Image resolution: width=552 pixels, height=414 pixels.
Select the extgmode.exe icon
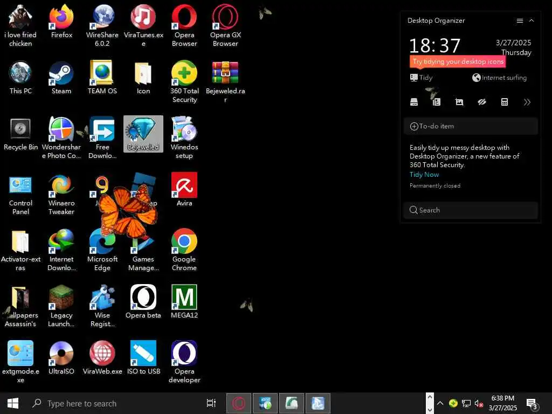pos(20,362)
